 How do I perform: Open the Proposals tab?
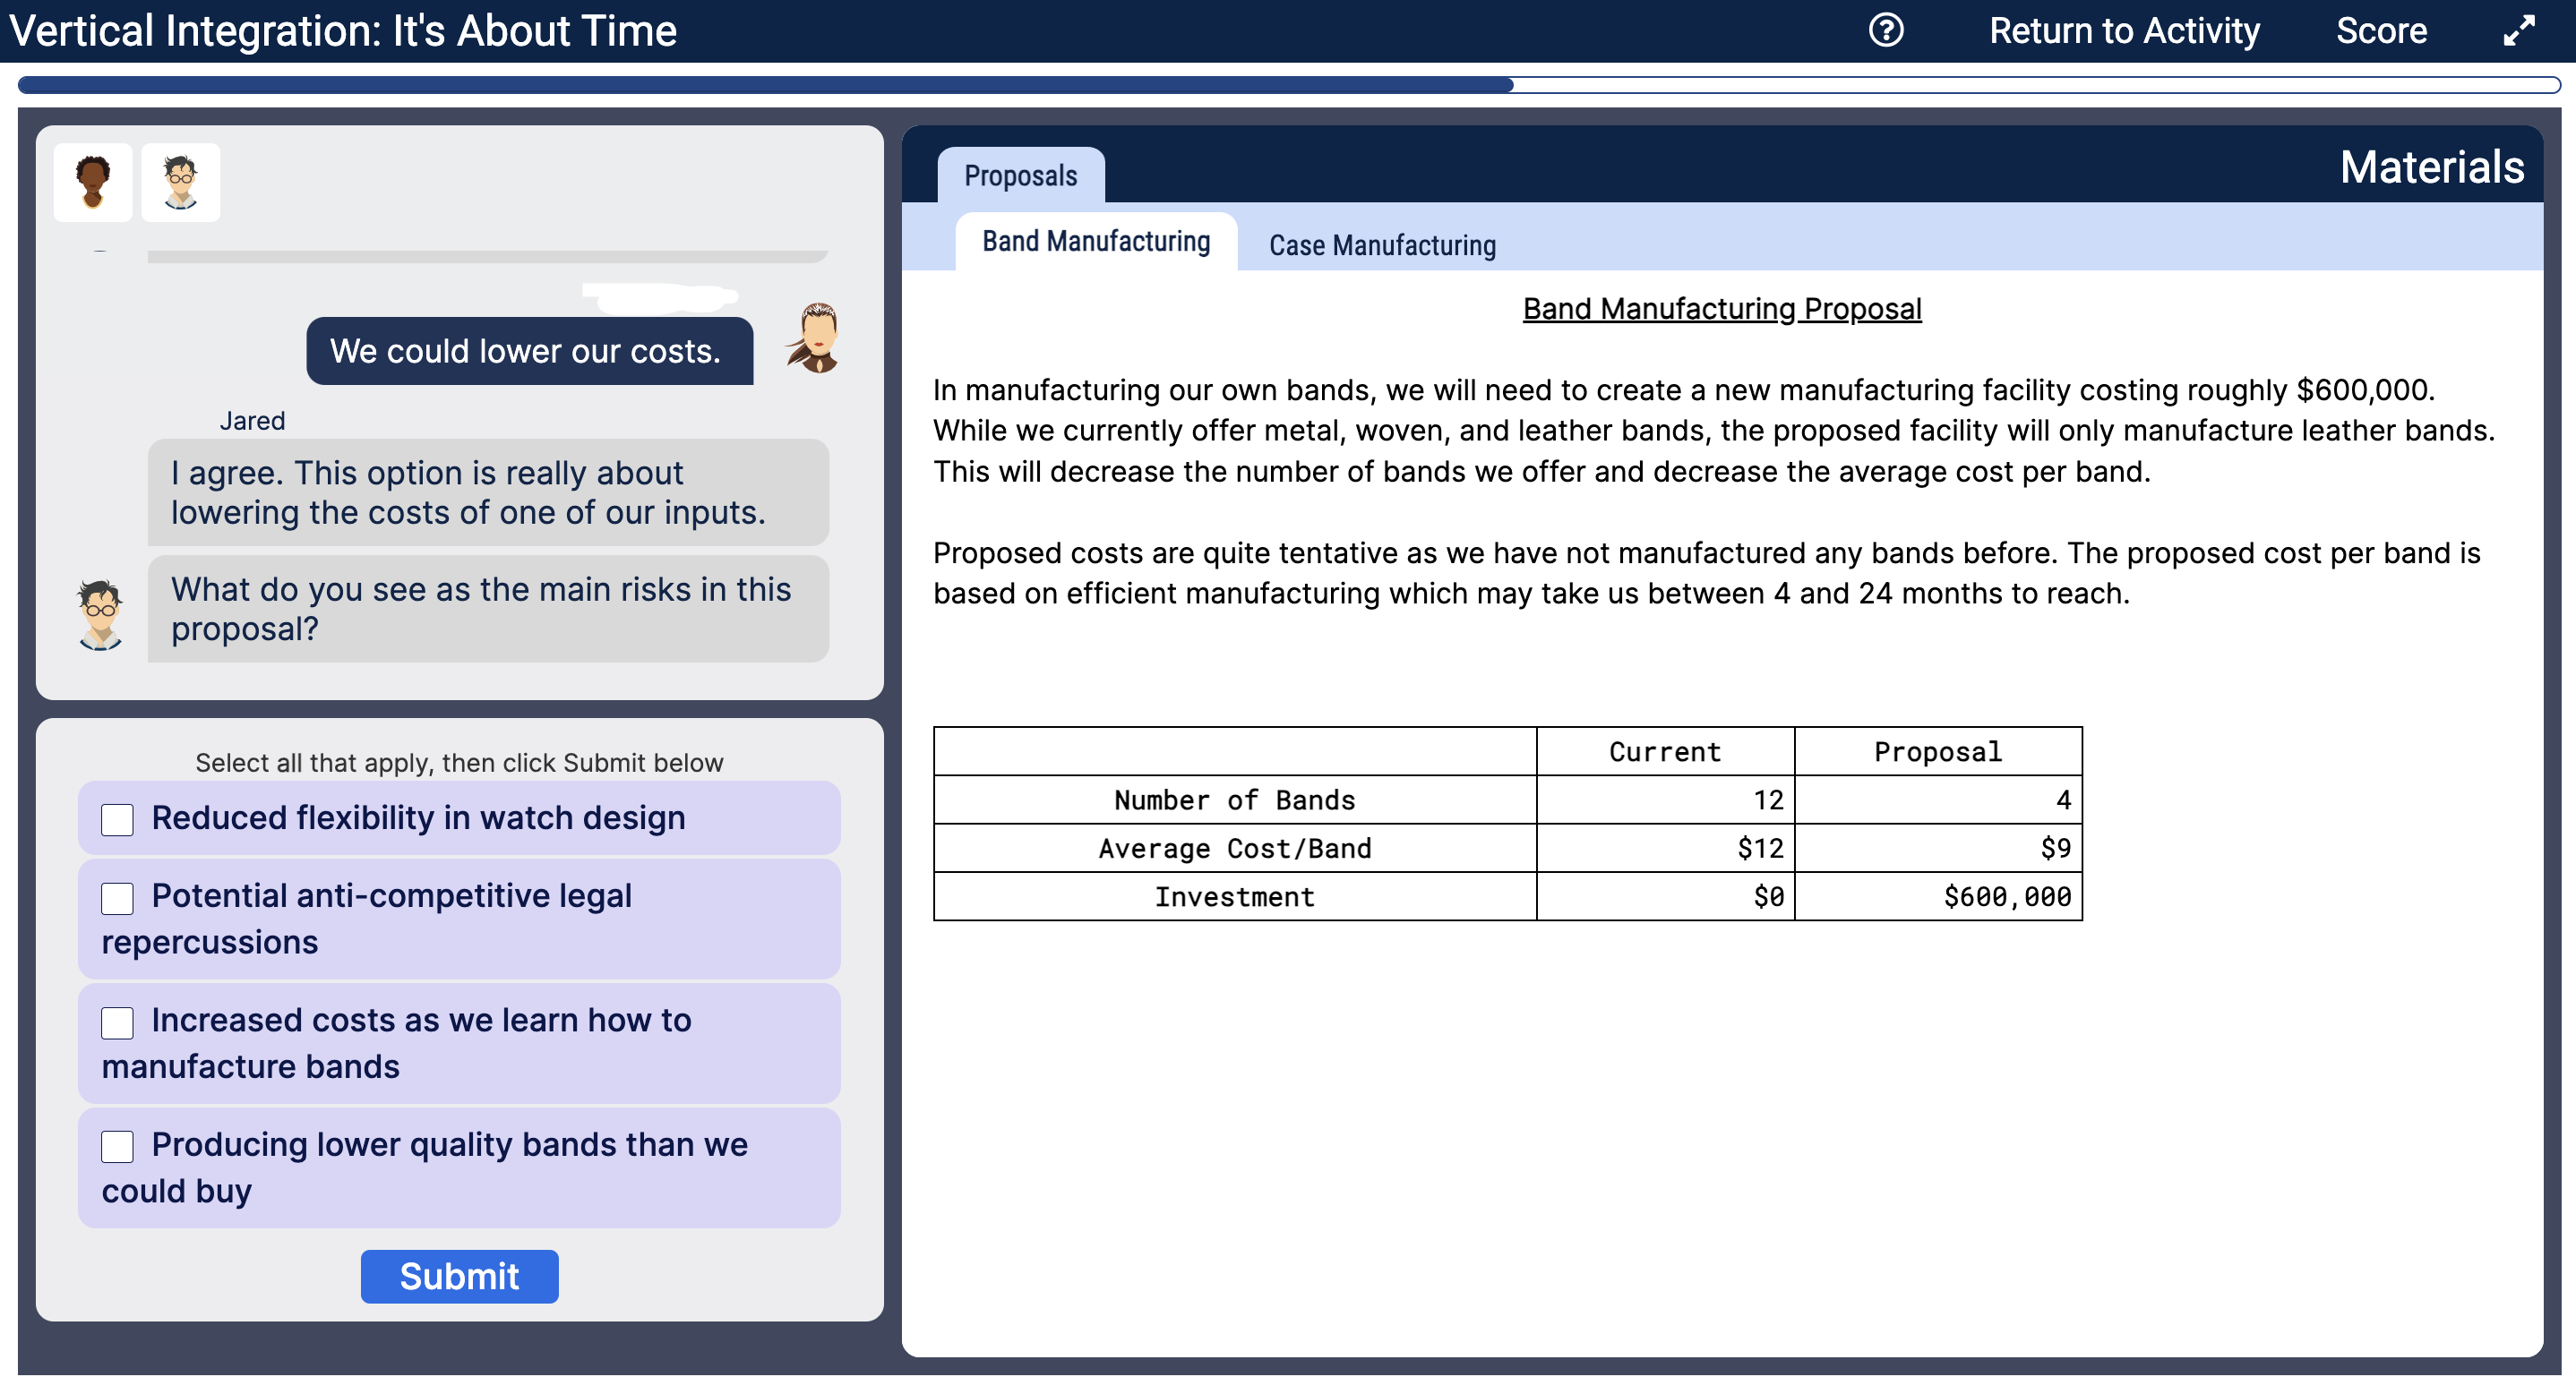click(x=1020, y=175)
